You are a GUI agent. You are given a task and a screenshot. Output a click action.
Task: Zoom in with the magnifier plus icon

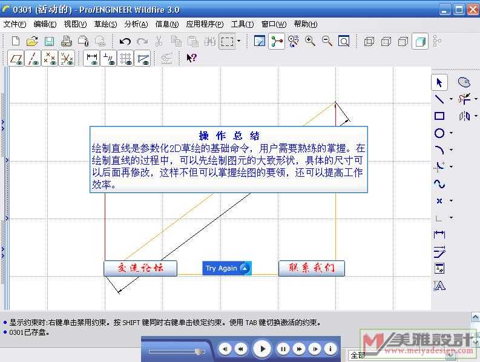[310, 41]
